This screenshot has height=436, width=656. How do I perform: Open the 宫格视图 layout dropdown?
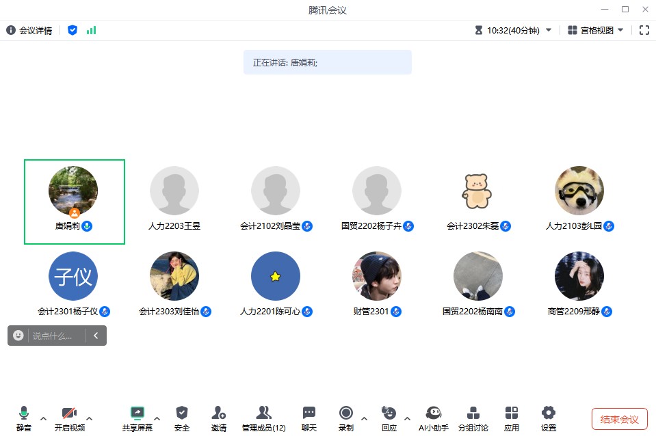(x=596, y=30)
